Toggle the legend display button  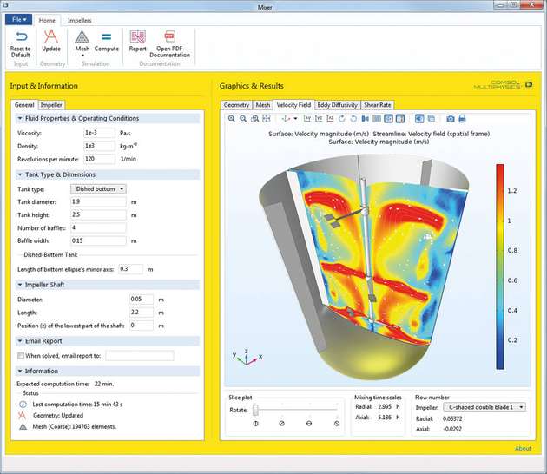pyautogui.click(x=400, y=119)
